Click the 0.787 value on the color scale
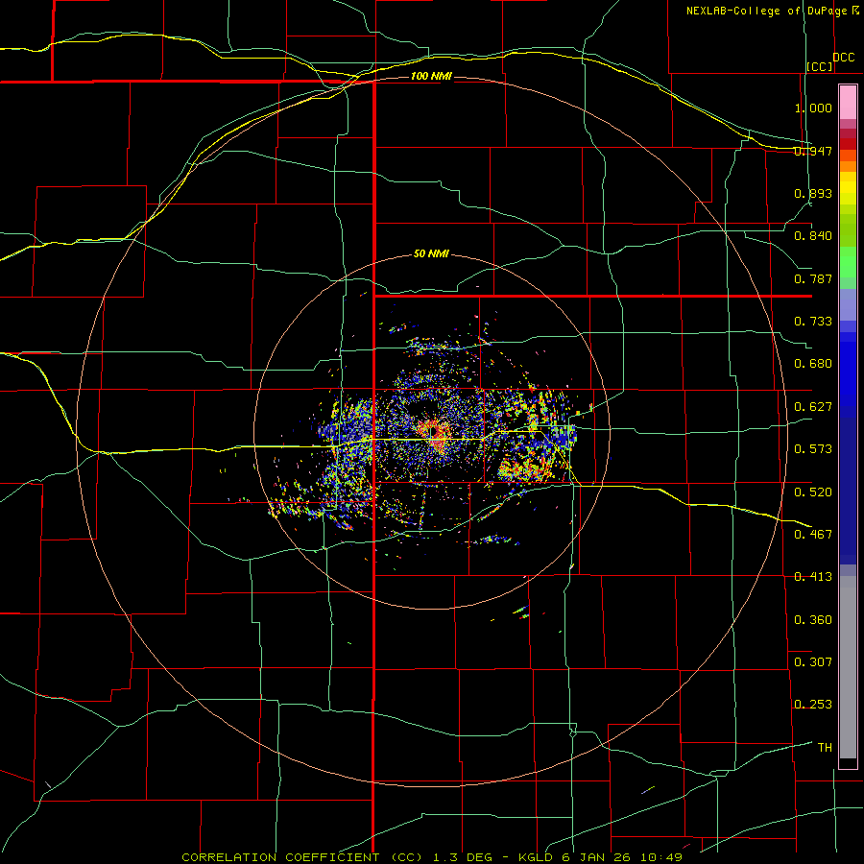This screenshot has height=864, width=864. click(x=813, y=278)
